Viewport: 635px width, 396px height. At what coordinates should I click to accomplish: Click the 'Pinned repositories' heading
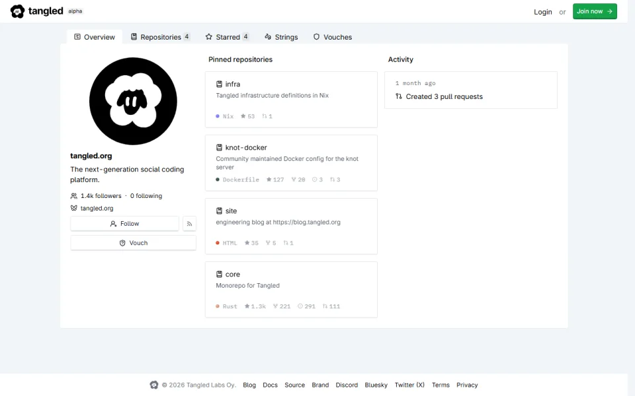pos(241,59)
